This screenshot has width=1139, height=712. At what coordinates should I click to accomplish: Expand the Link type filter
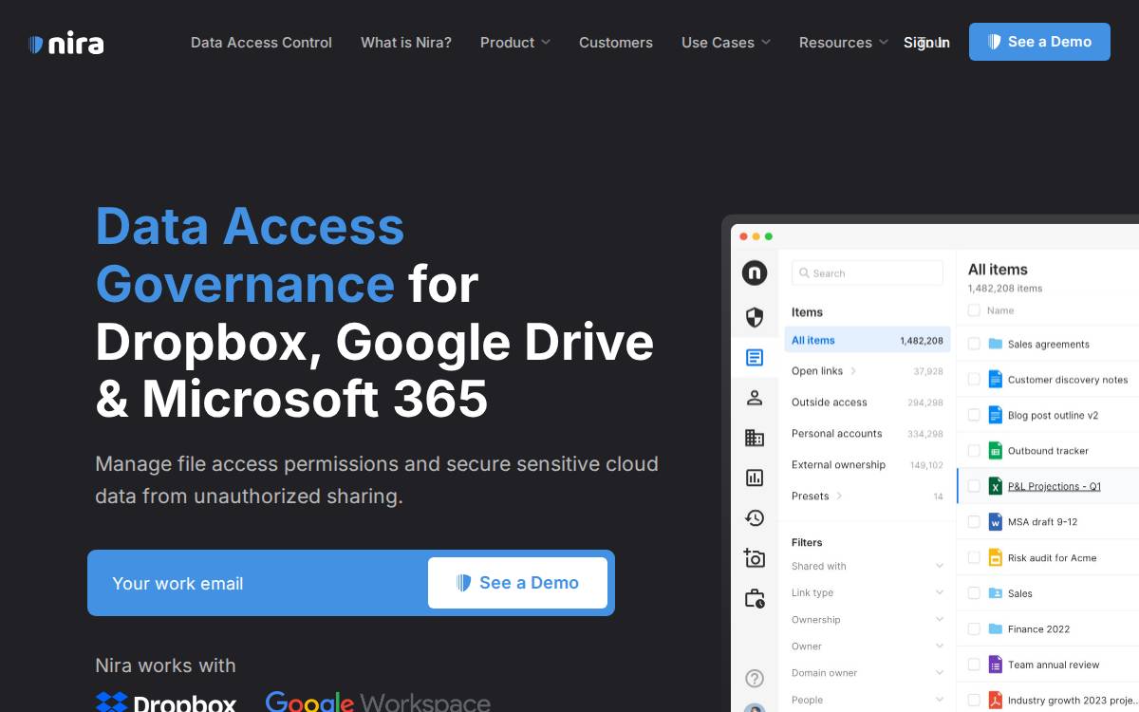point(868,592)
